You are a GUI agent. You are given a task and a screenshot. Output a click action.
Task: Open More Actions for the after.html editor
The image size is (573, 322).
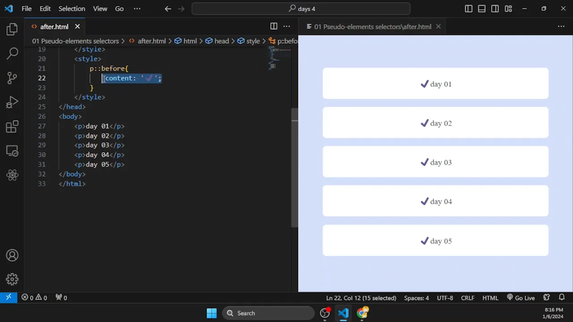click(286, 26)
